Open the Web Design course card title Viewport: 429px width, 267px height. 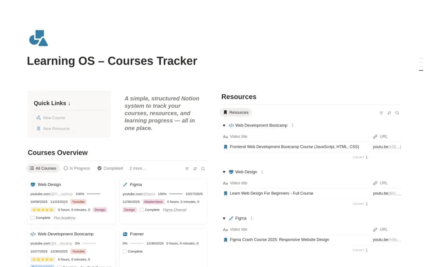click(x=49, y=184)
